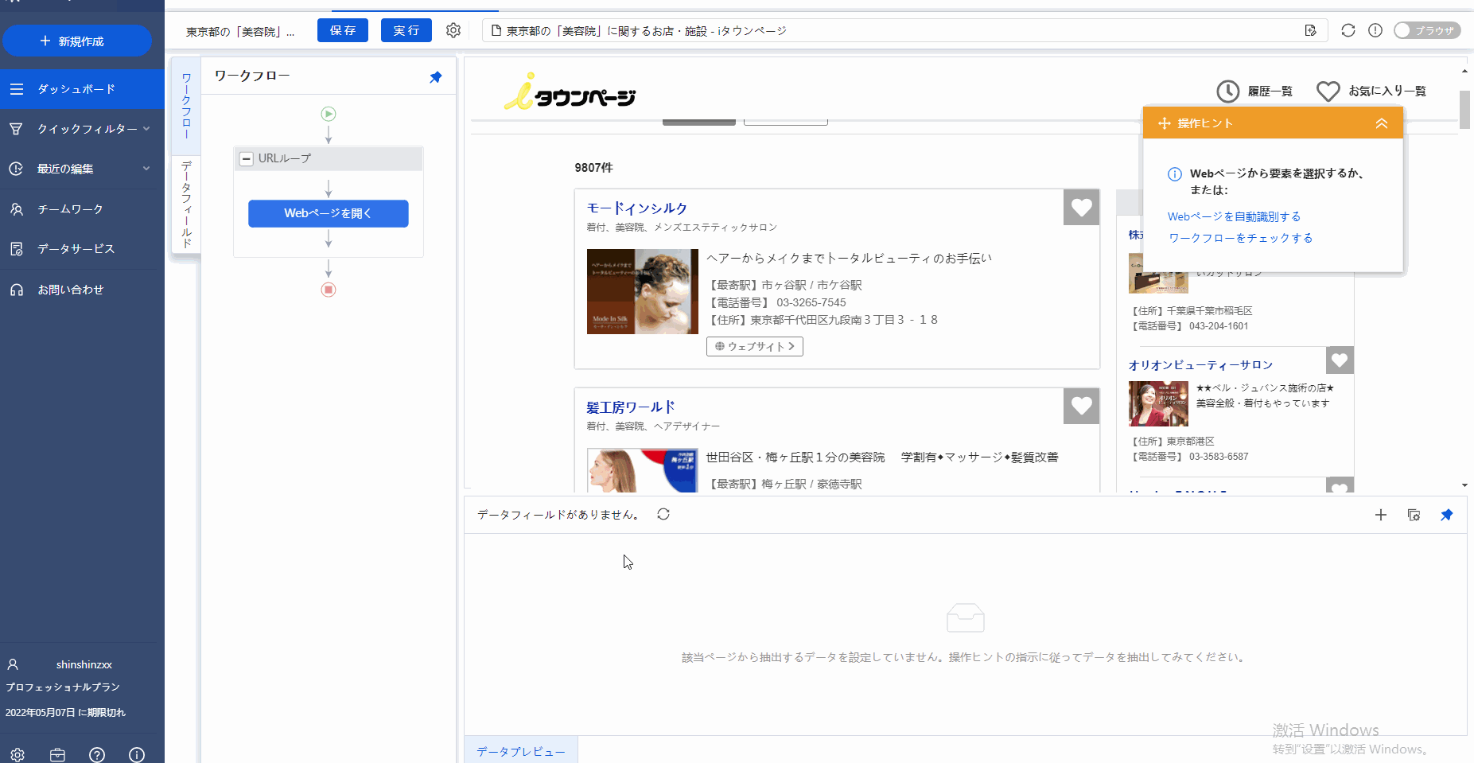Collapse the URLループ step

coord(247,158)
